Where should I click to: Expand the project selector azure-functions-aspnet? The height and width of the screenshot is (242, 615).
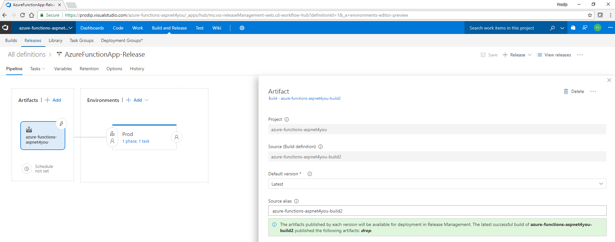click(45, 28)
